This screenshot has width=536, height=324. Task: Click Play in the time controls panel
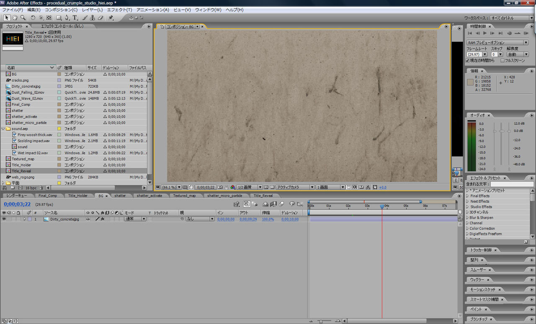(485, 33)
